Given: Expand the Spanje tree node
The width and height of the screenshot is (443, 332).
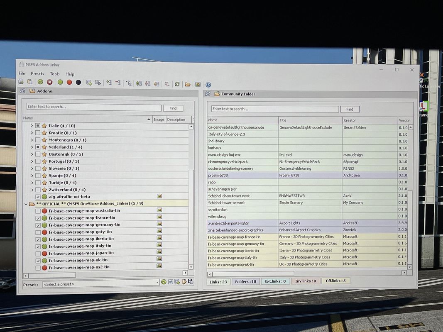Looking at the screenshot, I should [32, 176].
